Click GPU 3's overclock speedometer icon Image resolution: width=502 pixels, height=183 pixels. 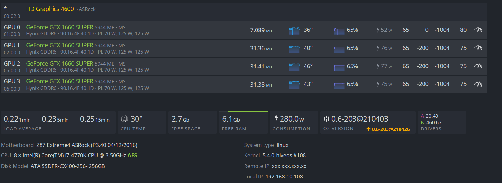coord(478,84)
